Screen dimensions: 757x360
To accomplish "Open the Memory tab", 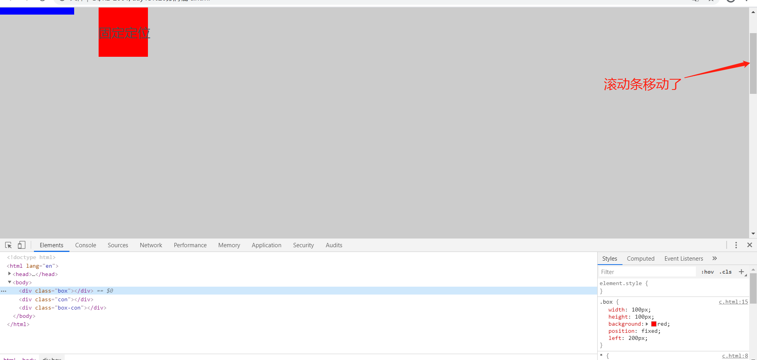I will tap(229, 245).
